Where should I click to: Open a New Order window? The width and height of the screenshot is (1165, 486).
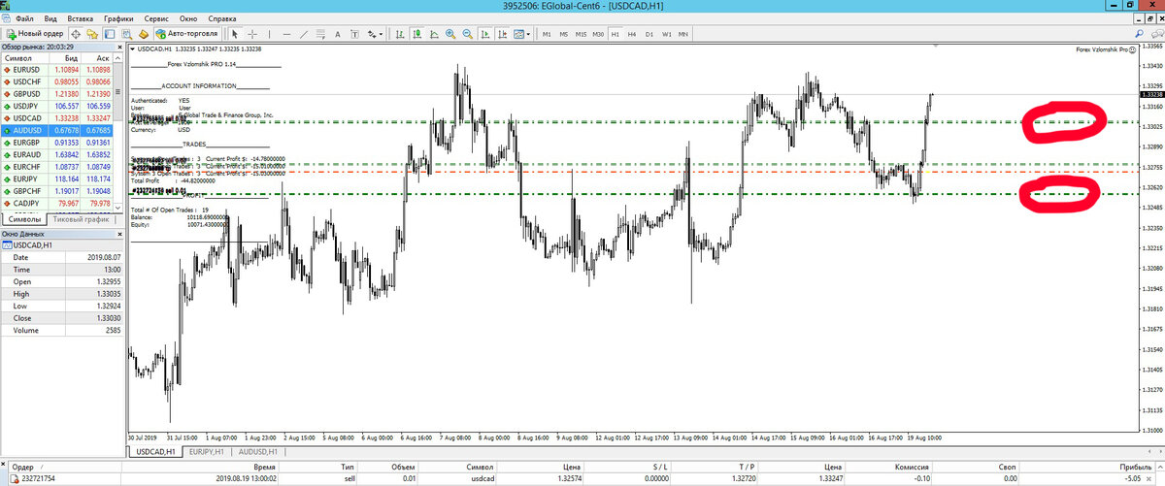coord(35,34)
